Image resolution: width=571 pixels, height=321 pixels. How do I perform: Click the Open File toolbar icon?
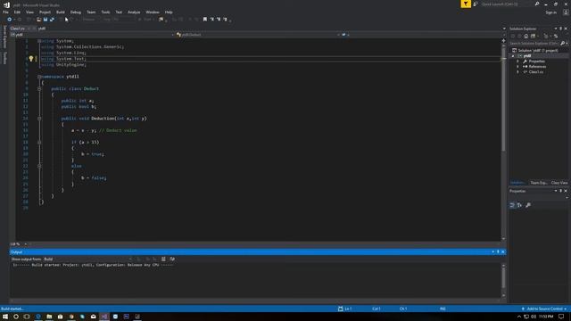coord(38,20)
